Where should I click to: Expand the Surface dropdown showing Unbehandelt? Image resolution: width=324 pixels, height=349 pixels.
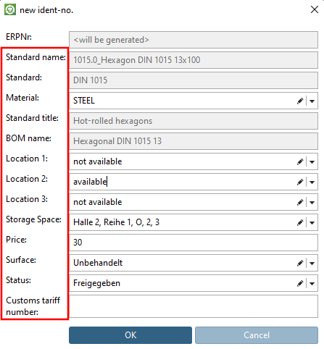click(312, 264)
